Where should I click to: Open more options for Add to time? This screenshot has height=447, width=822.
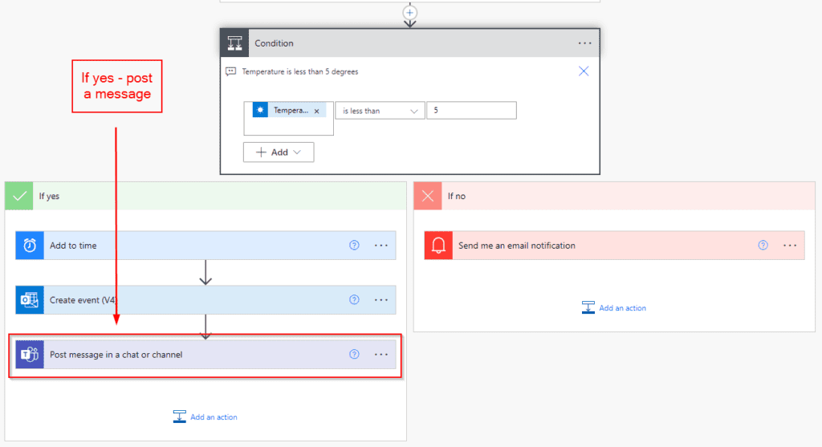381,246
